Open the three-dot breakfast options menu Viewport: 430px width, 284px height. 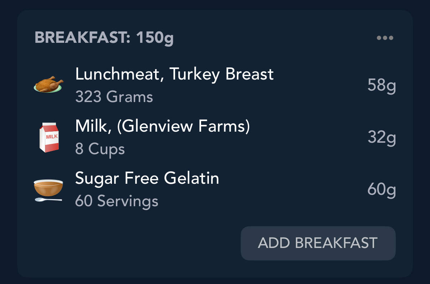click(385, 38)
